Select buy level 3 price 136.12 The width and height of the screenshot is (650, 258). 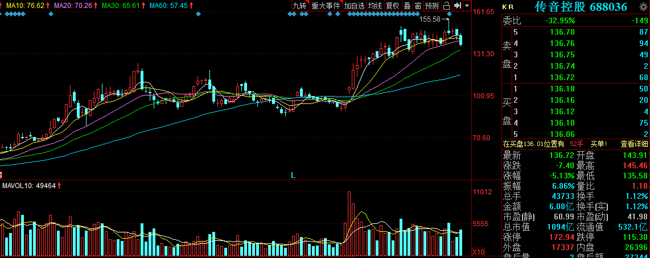561,111
